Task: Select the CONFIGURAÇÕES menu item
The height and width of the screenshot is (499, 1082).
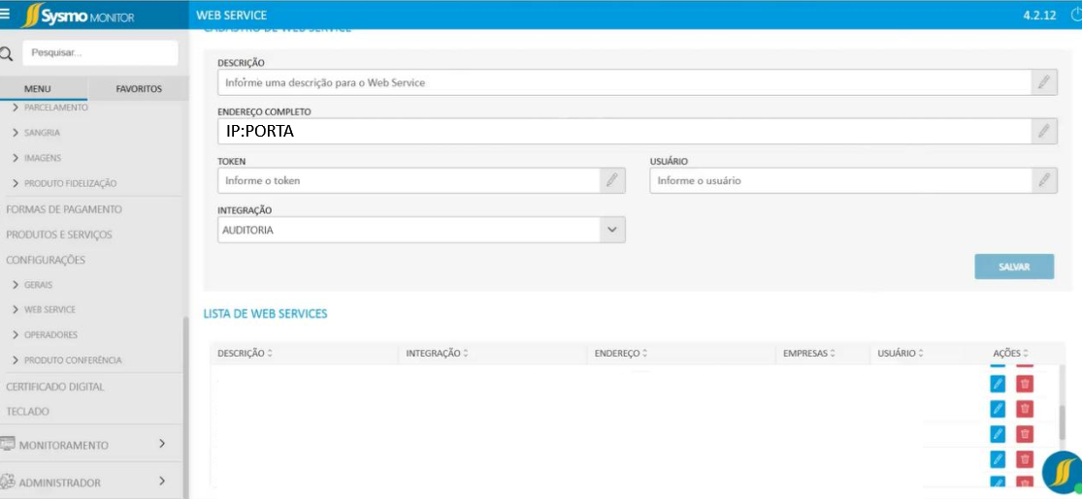Action: click(x=46, y=260)
